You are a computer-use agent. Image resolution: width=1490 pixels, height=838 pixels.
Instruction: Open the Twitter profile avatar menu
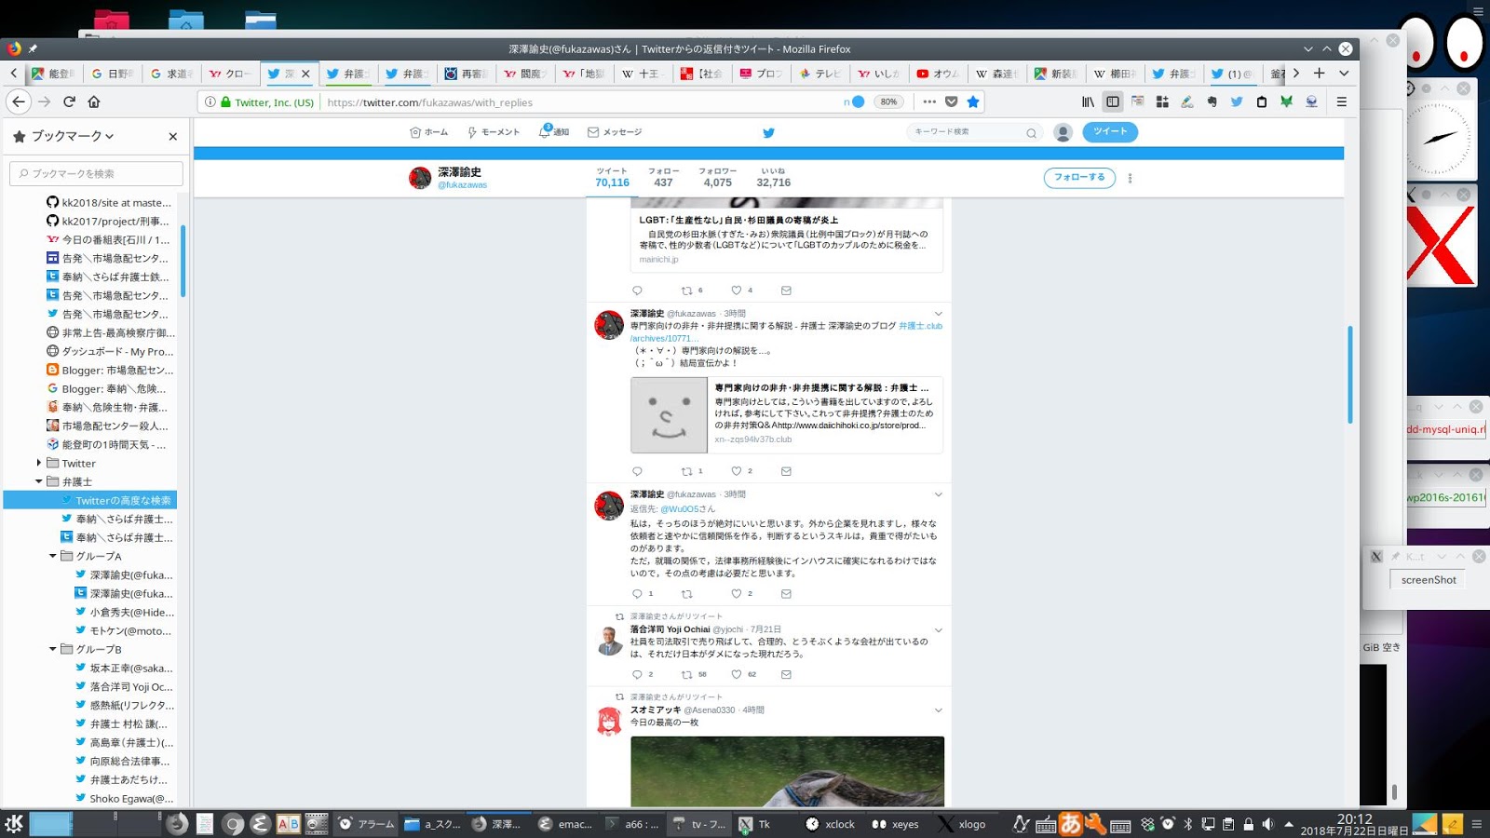pyautogui.click(x=1063, y=132)
